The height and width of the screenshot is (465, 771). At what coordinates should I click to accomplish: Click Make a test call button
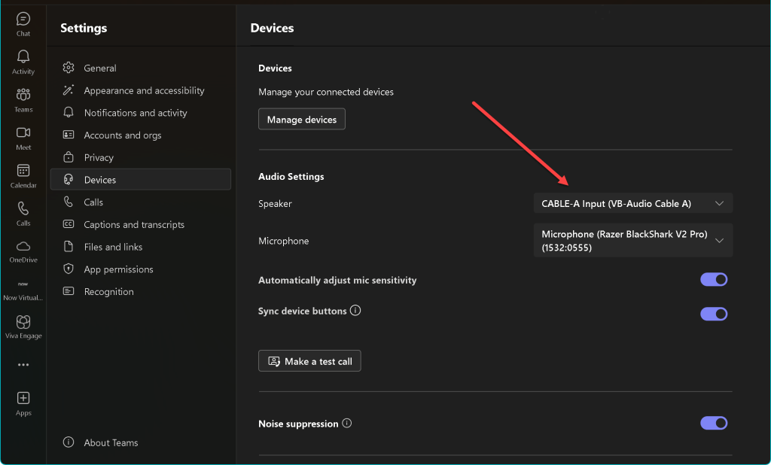tap(309, 361)
